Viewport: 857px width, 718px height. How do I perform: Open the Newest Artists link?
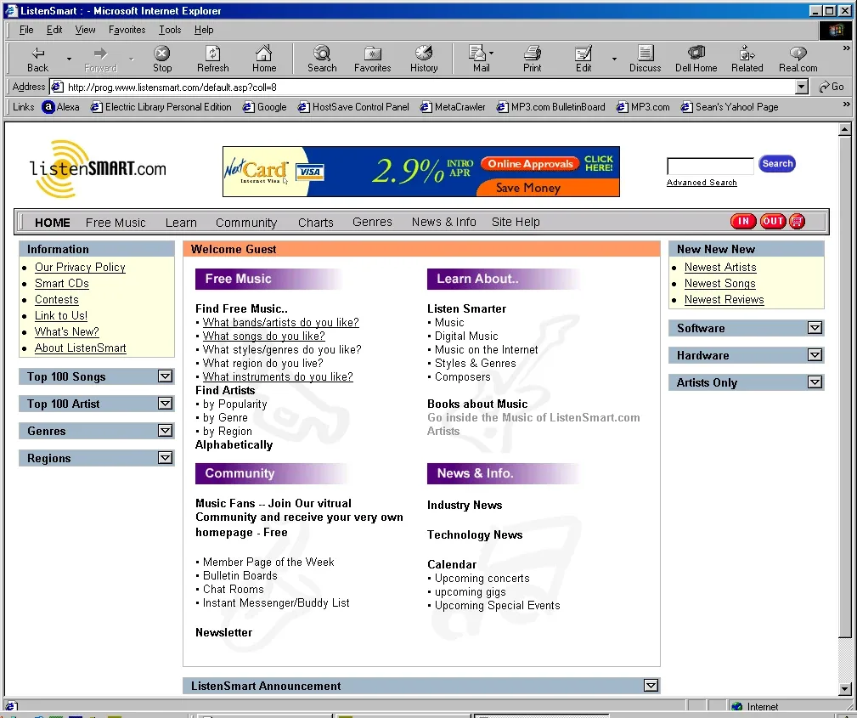720,268
